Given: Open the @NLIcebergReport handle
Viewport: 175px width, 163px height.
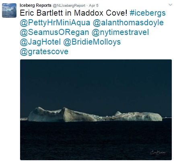Looking at the screenshot, I should pos(69,6).
